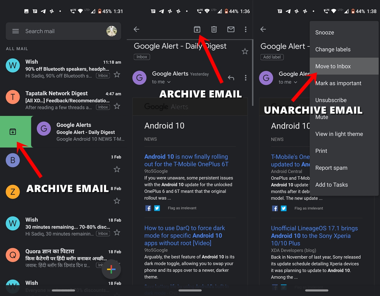The width and height of the screenshot is (380, 296).
Task: Select the Z sender avatar
Action: (x=13, y=192)
